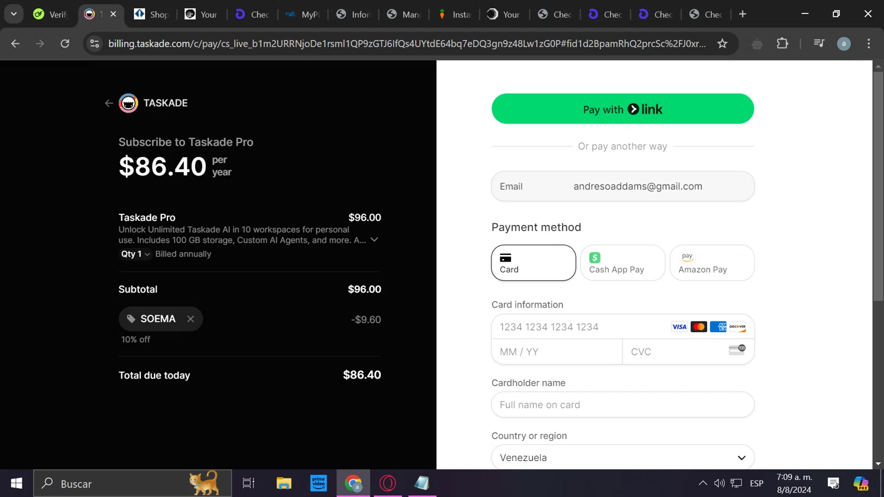884x497 pixels.
Task: Open the Country or region dropdown
Action: coord(622,458)
